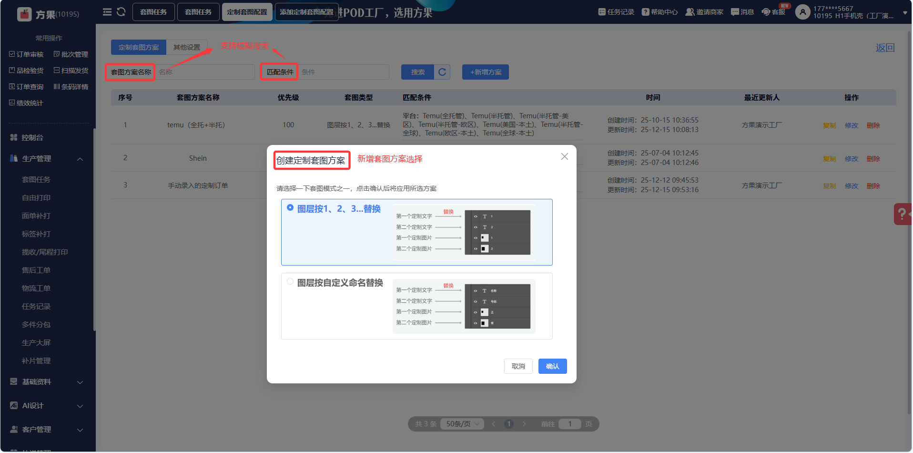Open 面单补打 in sidebar
This screenshot has width=913, height=453.
[x=36, y=216]
